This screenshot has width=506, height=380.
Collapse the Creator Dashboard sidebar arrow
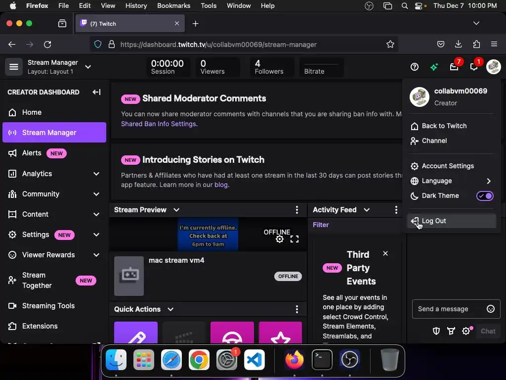(96, 92)
